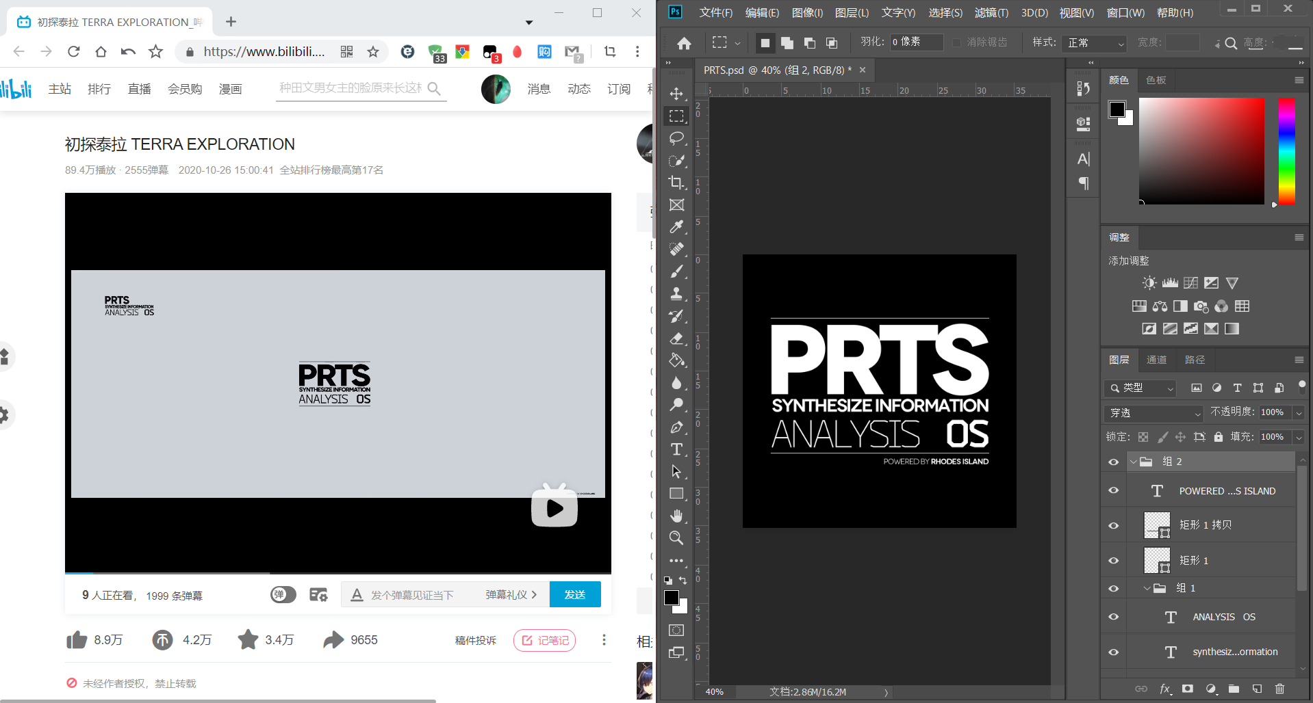Add a Curves adjustment layer
Viewport: 1313px width, 703px height.
click(x=1190, y=282)
